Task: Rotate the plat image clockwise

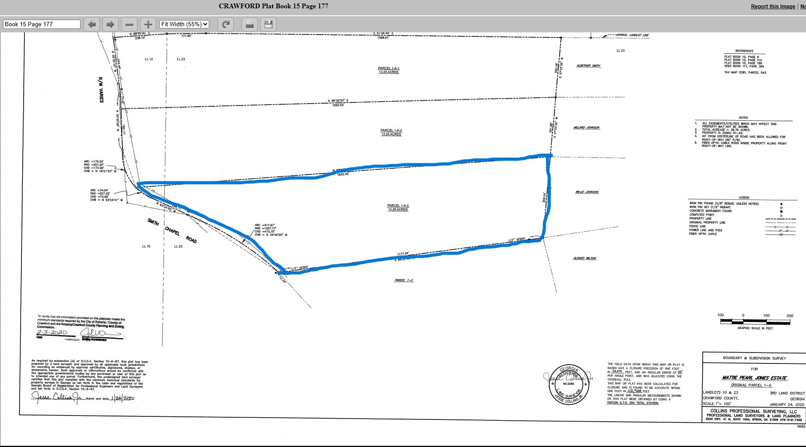Action: (x=226, y=24)
